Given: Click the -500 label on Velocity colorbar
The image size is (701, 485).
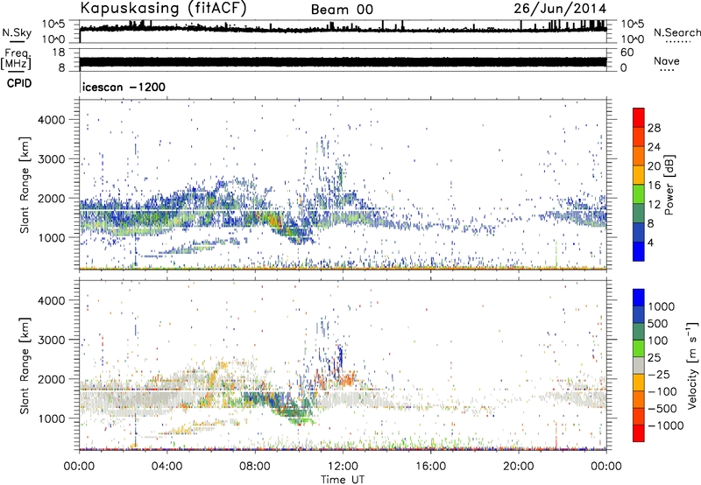Looking at the screenshot, I should tap(662, 408).
